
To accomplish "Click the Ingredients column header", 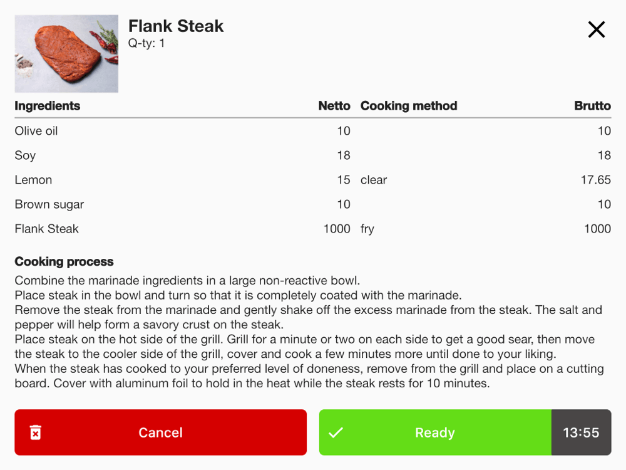I will (48, 106).
